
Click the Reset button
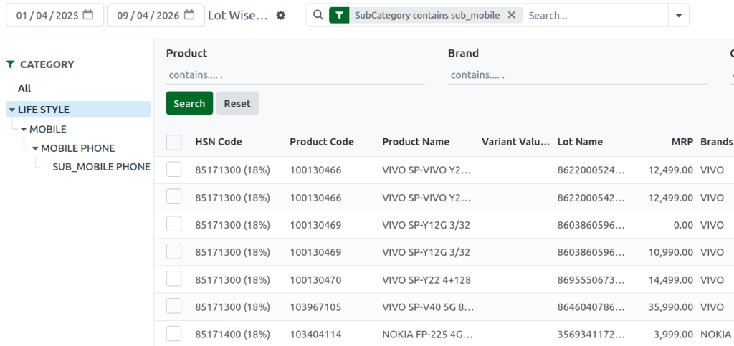[237, 103]
